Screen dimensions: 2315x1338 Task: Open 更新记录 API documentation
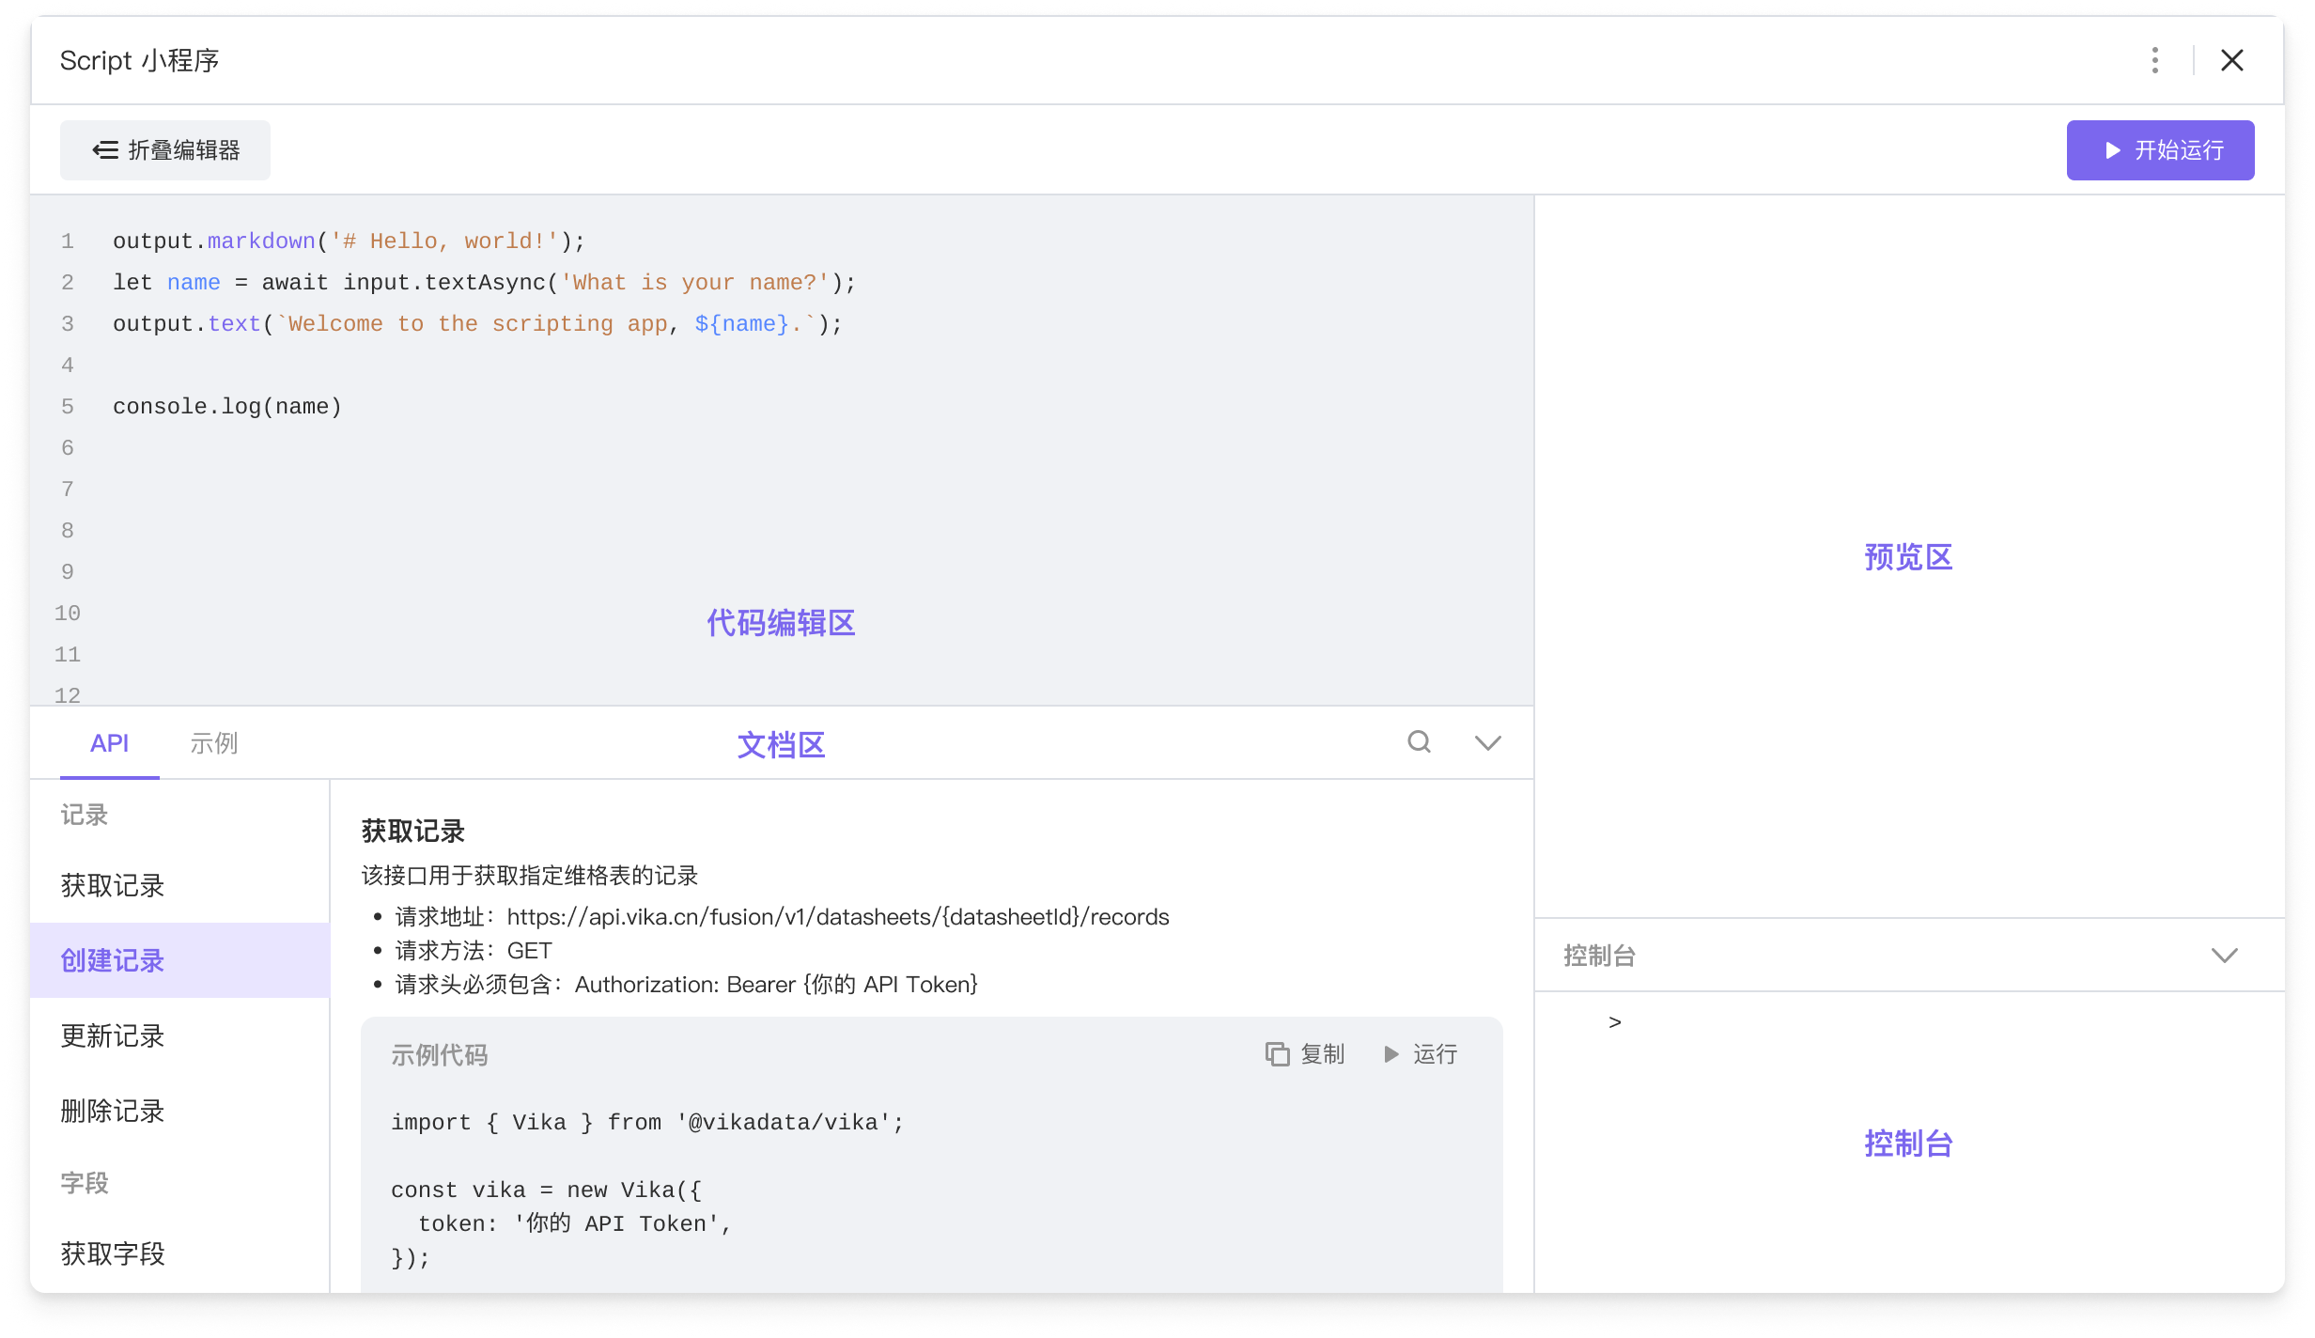click(x=113, y=1035)
